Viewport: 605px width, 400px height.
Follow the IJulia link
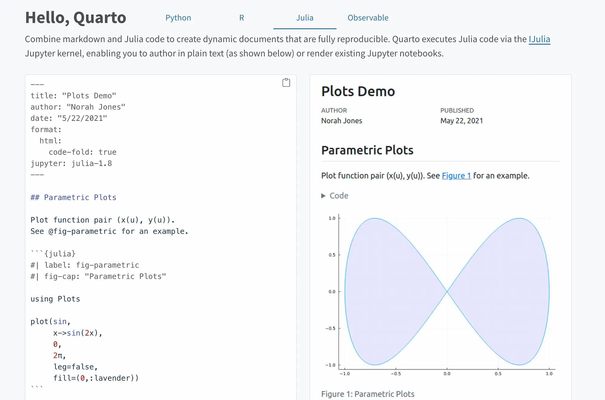[x=539, y=39]
